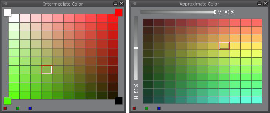Click red square icon below Intermediate Color grid
Viewport: 270px width, 113px height.
[x=5, y=108]
